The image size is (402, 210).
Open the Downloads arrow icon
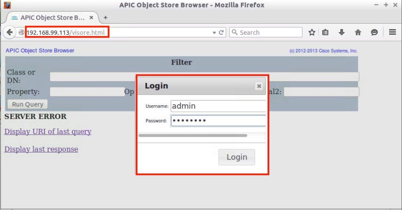pyautogui.click(x=342, y=33)
